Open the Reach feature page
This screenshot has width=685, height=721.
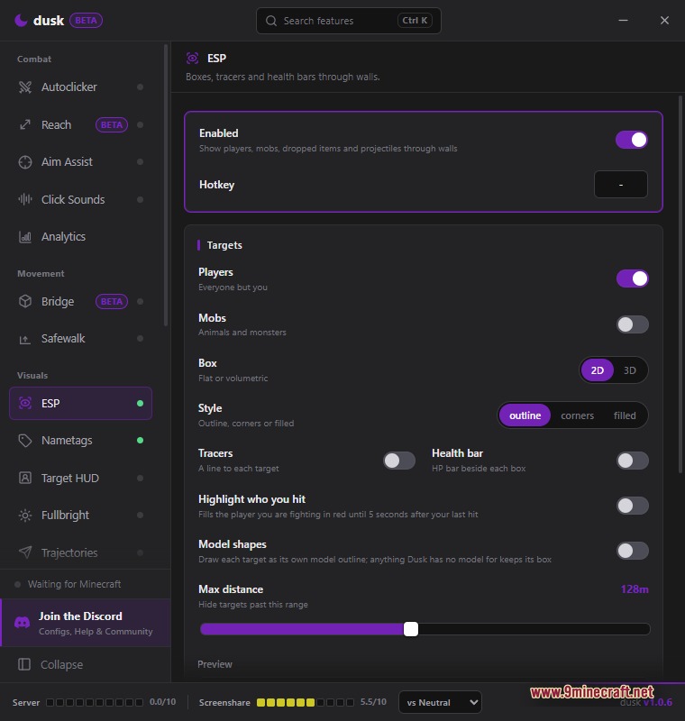[80, 124]
